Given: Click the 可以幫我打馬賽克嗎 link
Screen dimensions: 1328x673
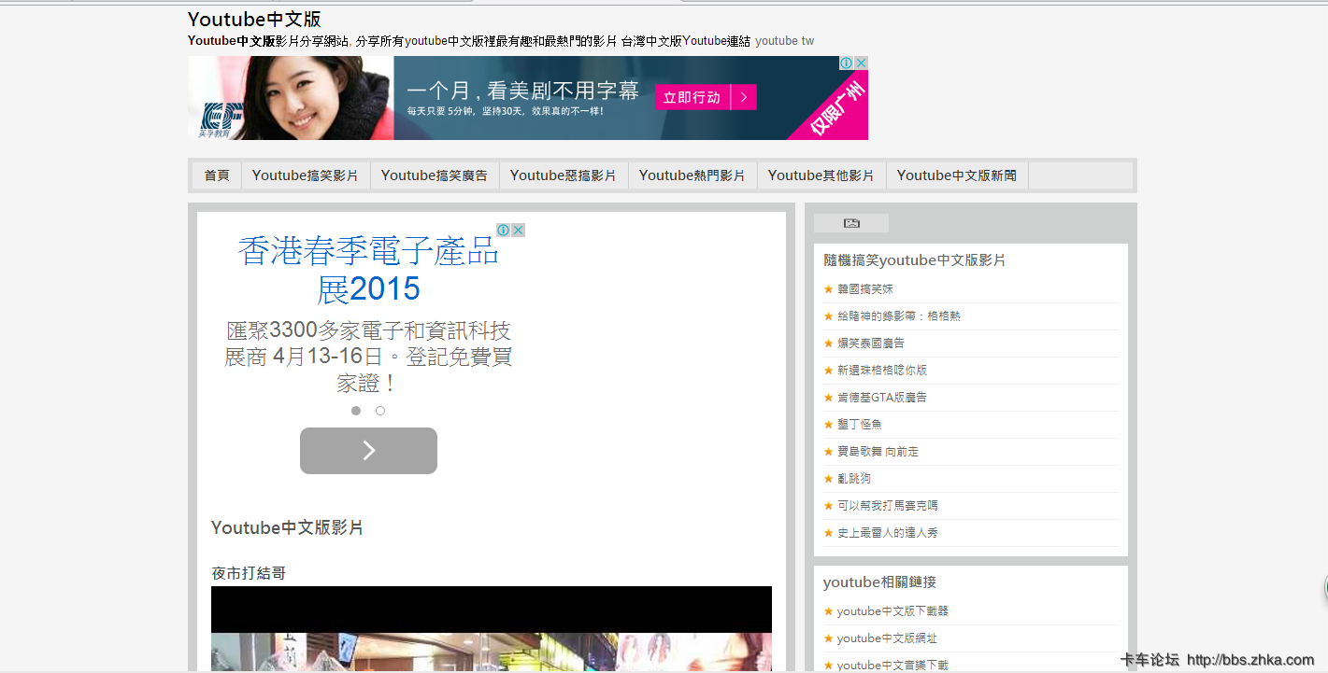Looking at the screenshot, I should click(x=888, y=506).
